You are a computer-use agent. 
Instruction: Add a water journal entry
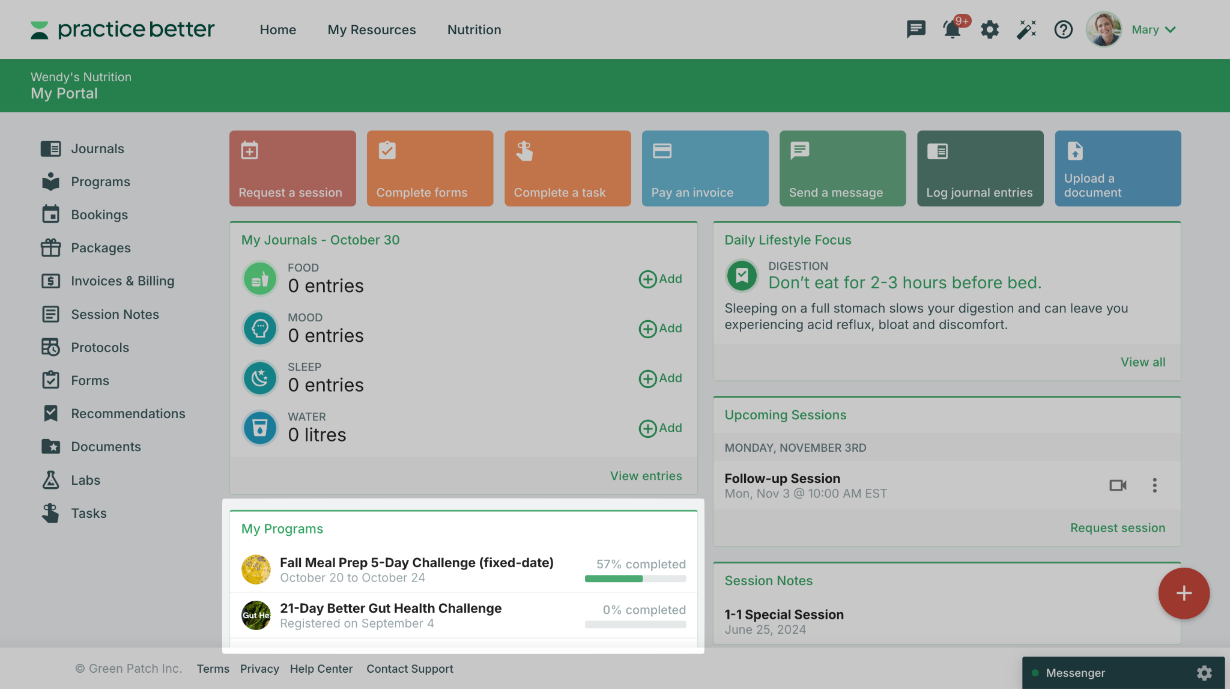click(660, 428)
